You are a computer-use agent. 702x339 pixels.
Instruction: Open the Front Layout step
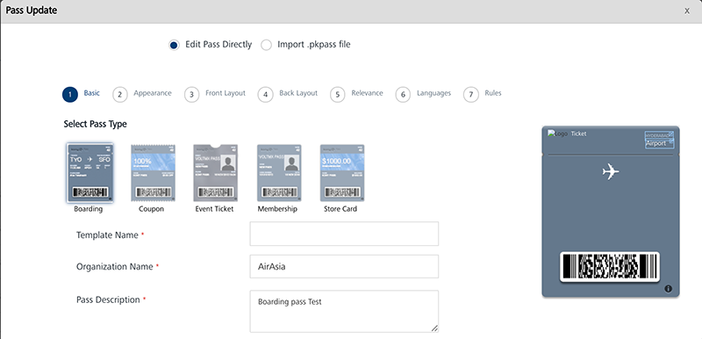pyautogui.click(x=215, y=94)
